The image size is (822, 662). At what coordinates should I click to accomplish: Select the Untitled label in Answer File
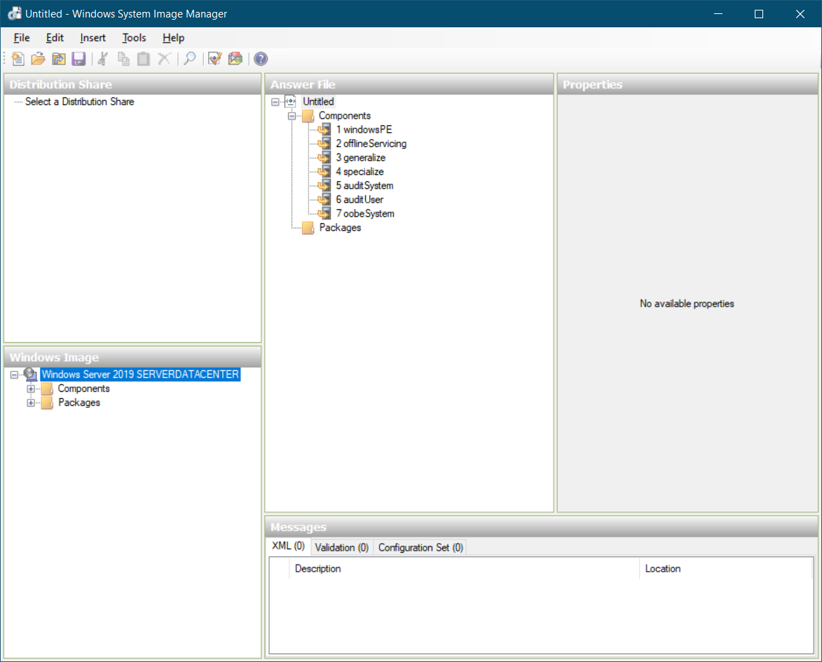coord(318,101)
